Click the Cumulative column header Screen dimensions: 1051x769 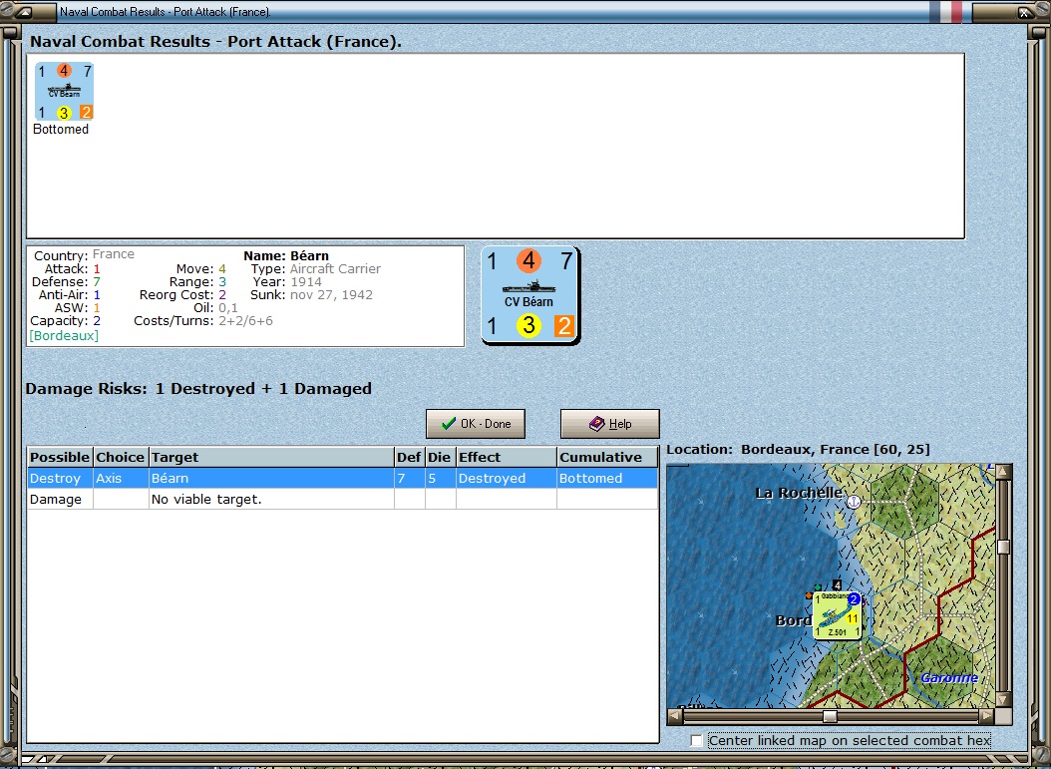pos(607,457)
